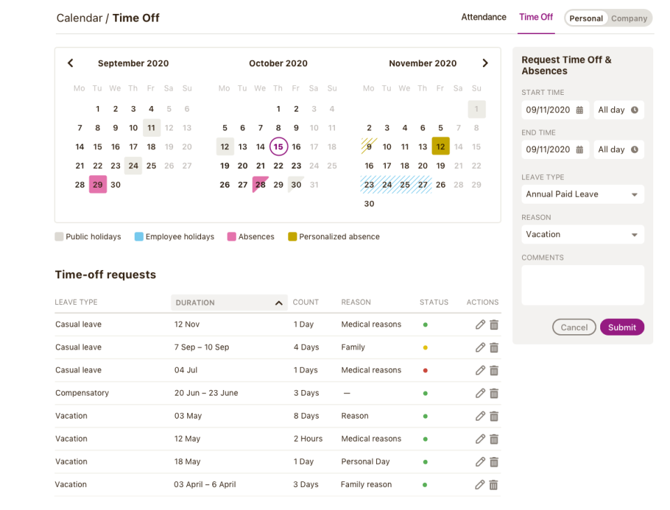Open the Time Off tab
This screenshot has width=670, height=510.
536,17
